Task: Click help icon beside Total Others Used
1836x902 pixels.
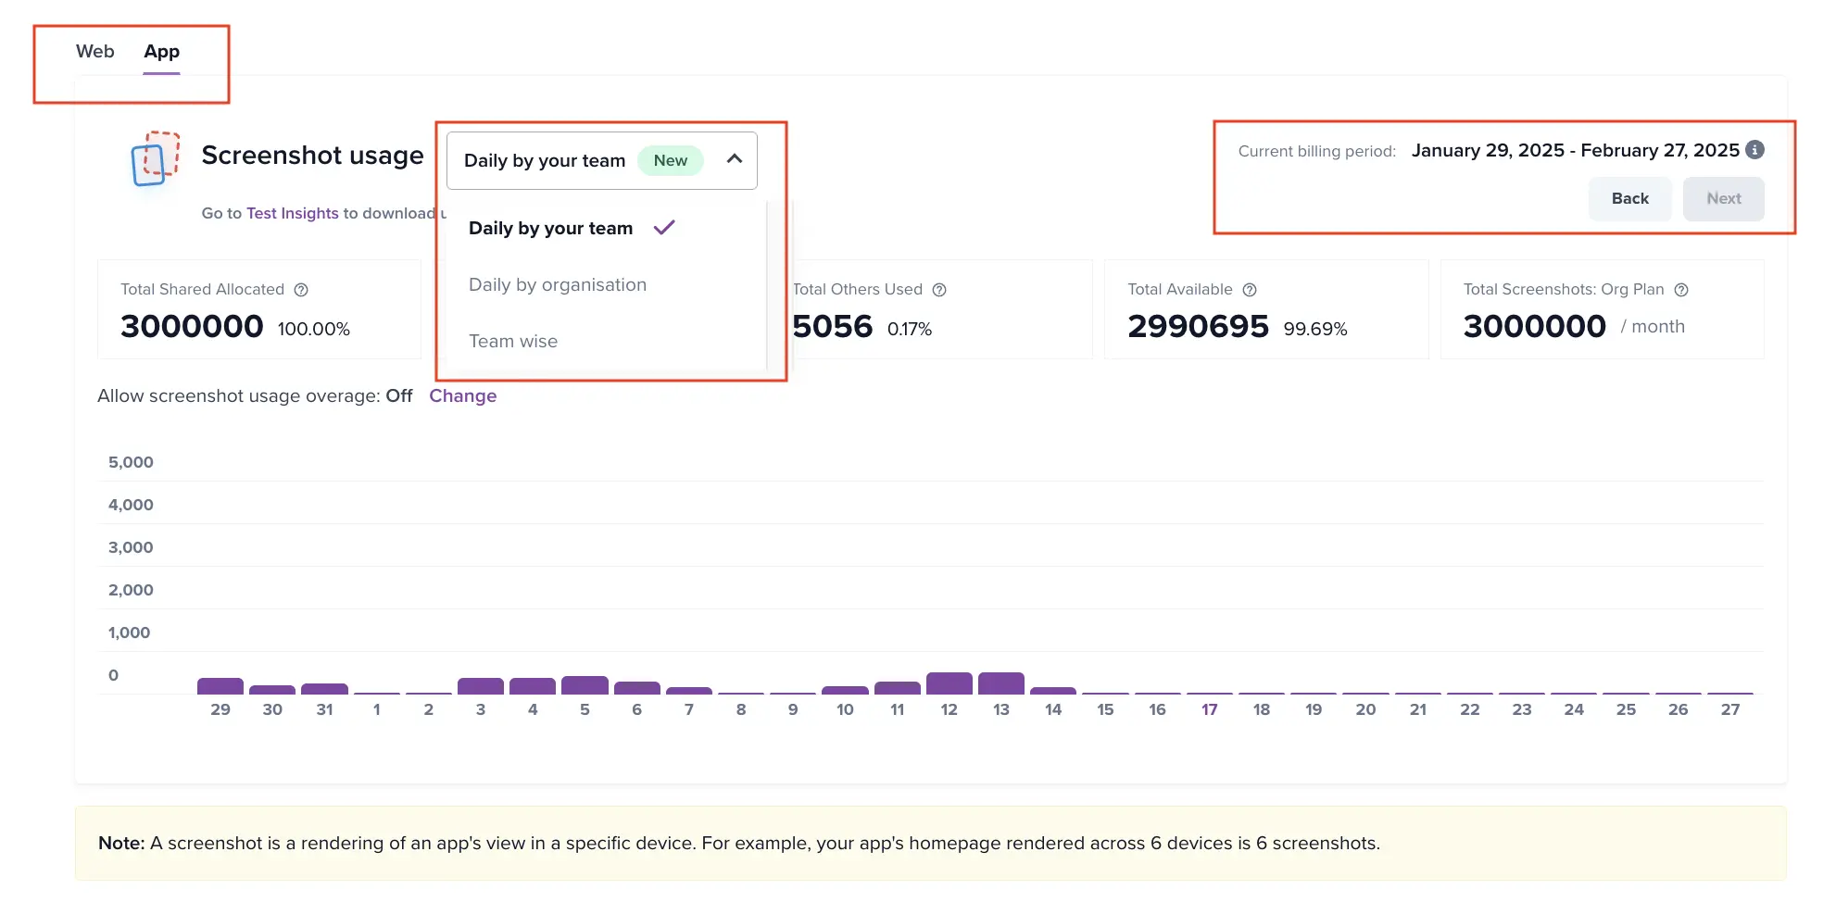Action: click(x=939, y=290)
